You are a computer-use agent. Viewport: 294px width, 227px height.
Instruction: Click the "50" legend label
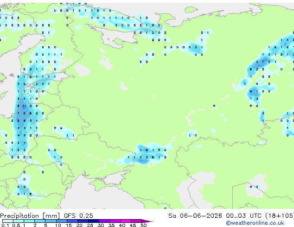(143, 225)
